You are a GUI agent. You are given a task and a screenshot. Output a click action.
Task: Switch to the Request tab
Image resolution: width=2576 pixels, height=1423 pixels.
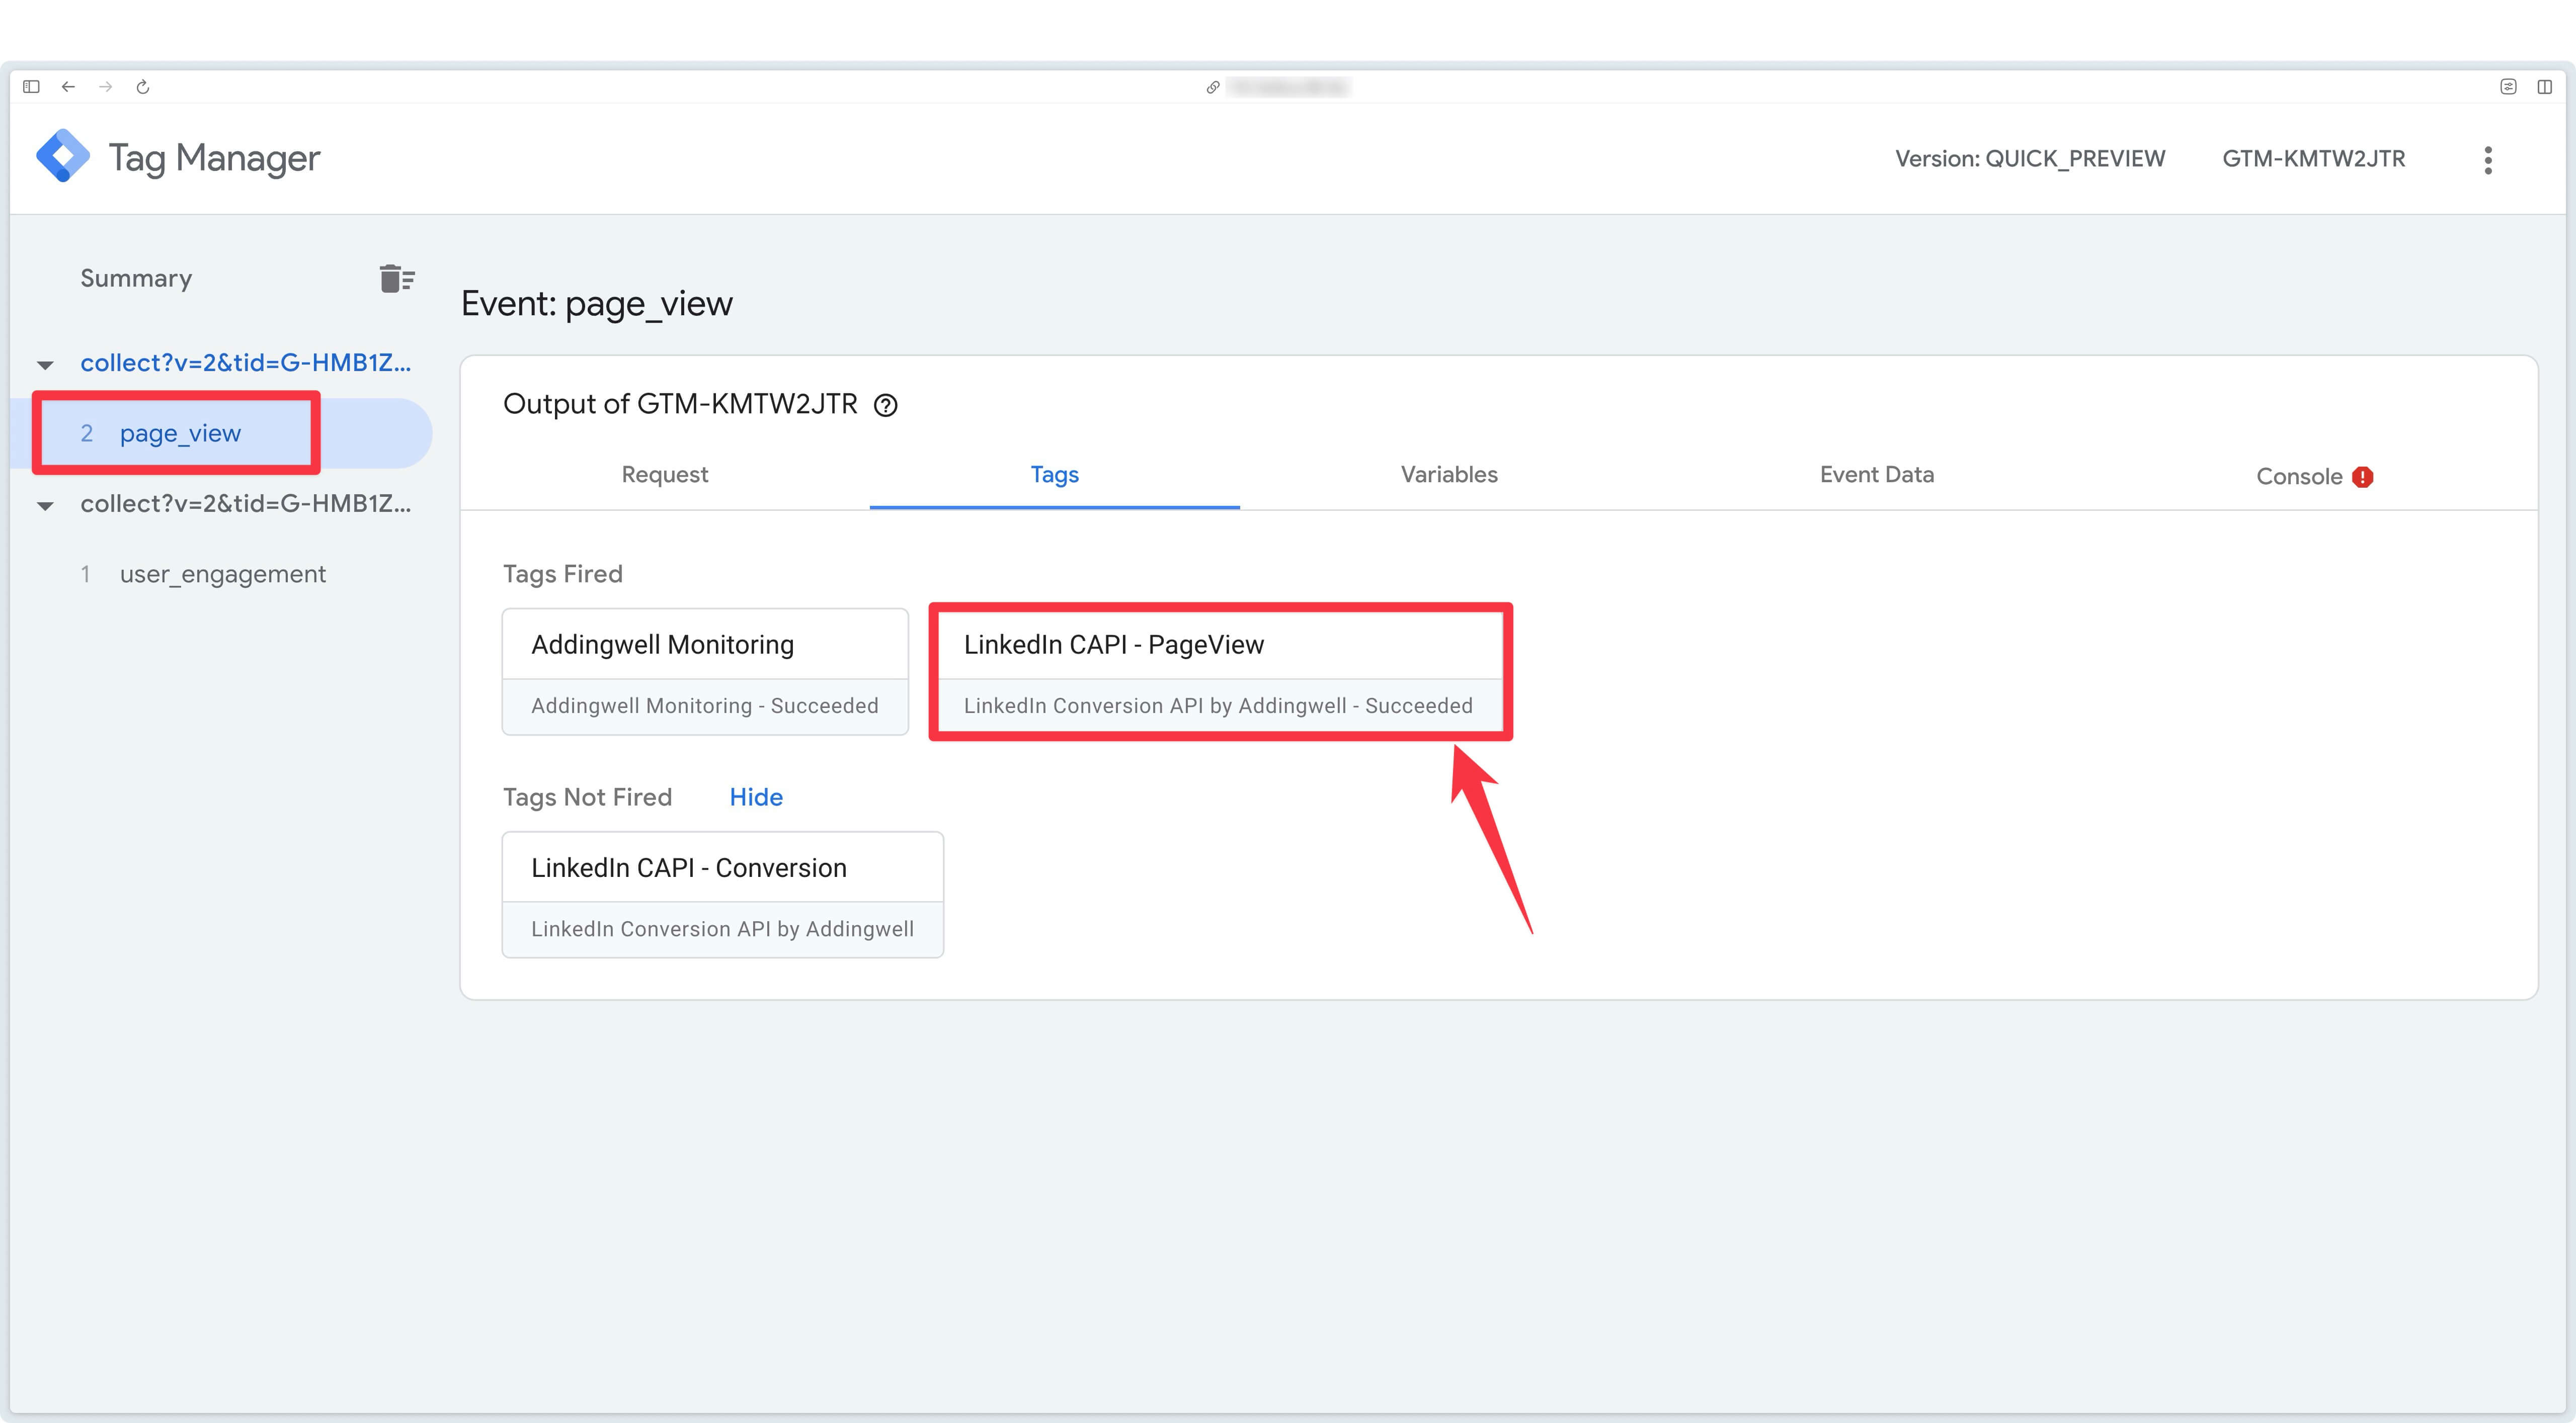tap(665, 475)
